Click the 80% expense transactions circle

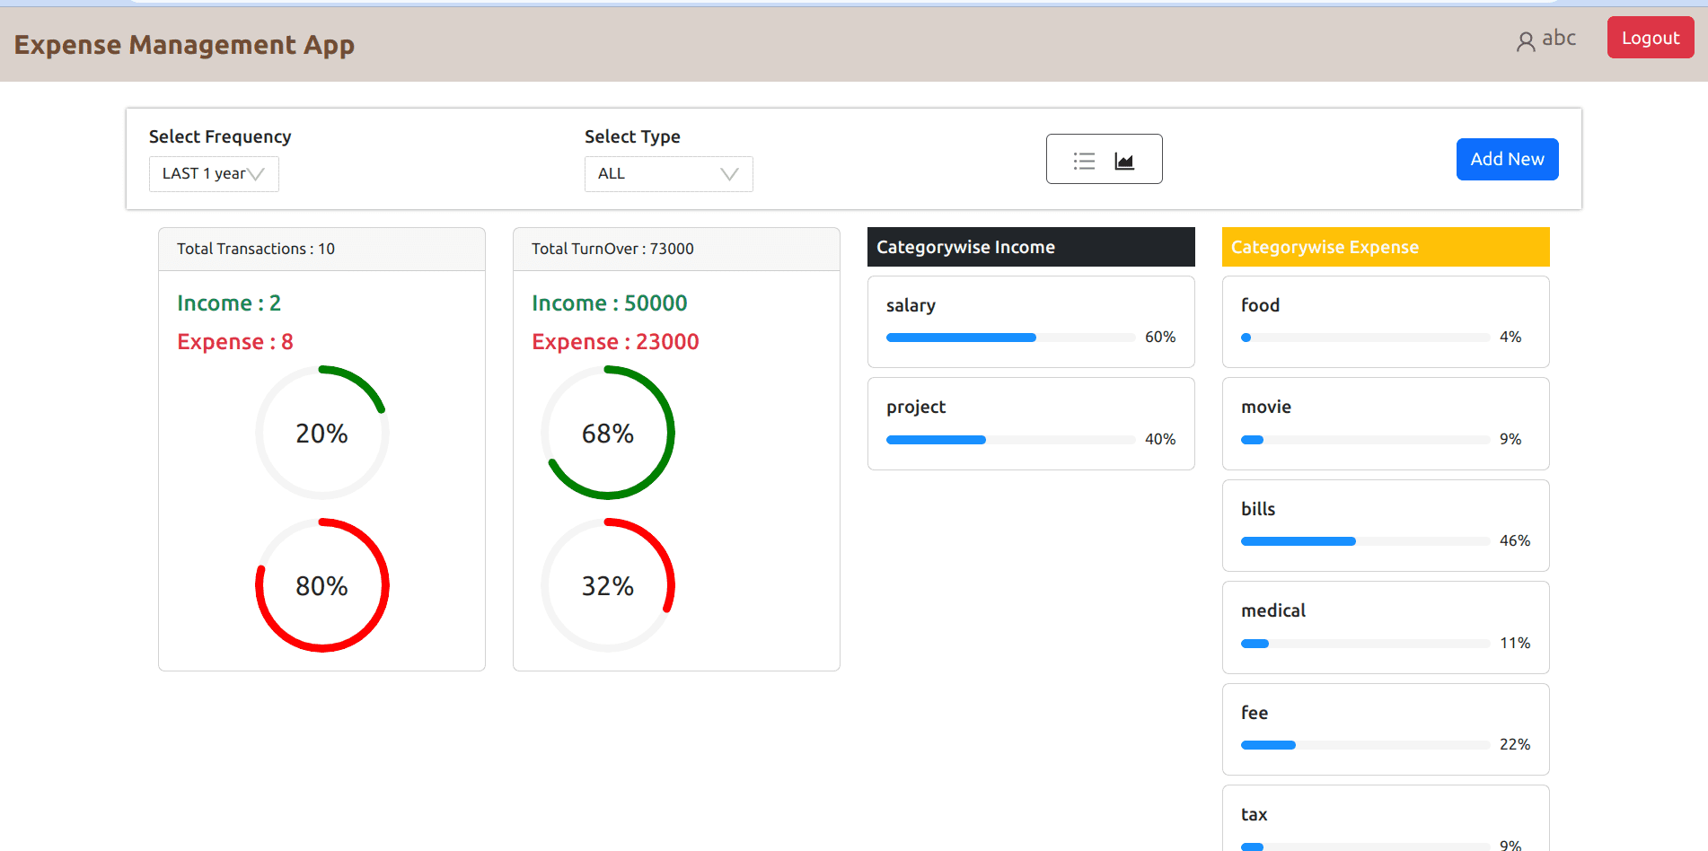pos(322,585)
